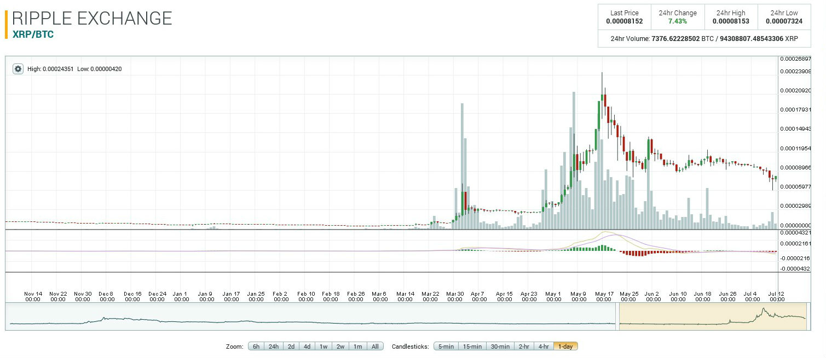Set zoom to 6h

(x=256, y=347)
